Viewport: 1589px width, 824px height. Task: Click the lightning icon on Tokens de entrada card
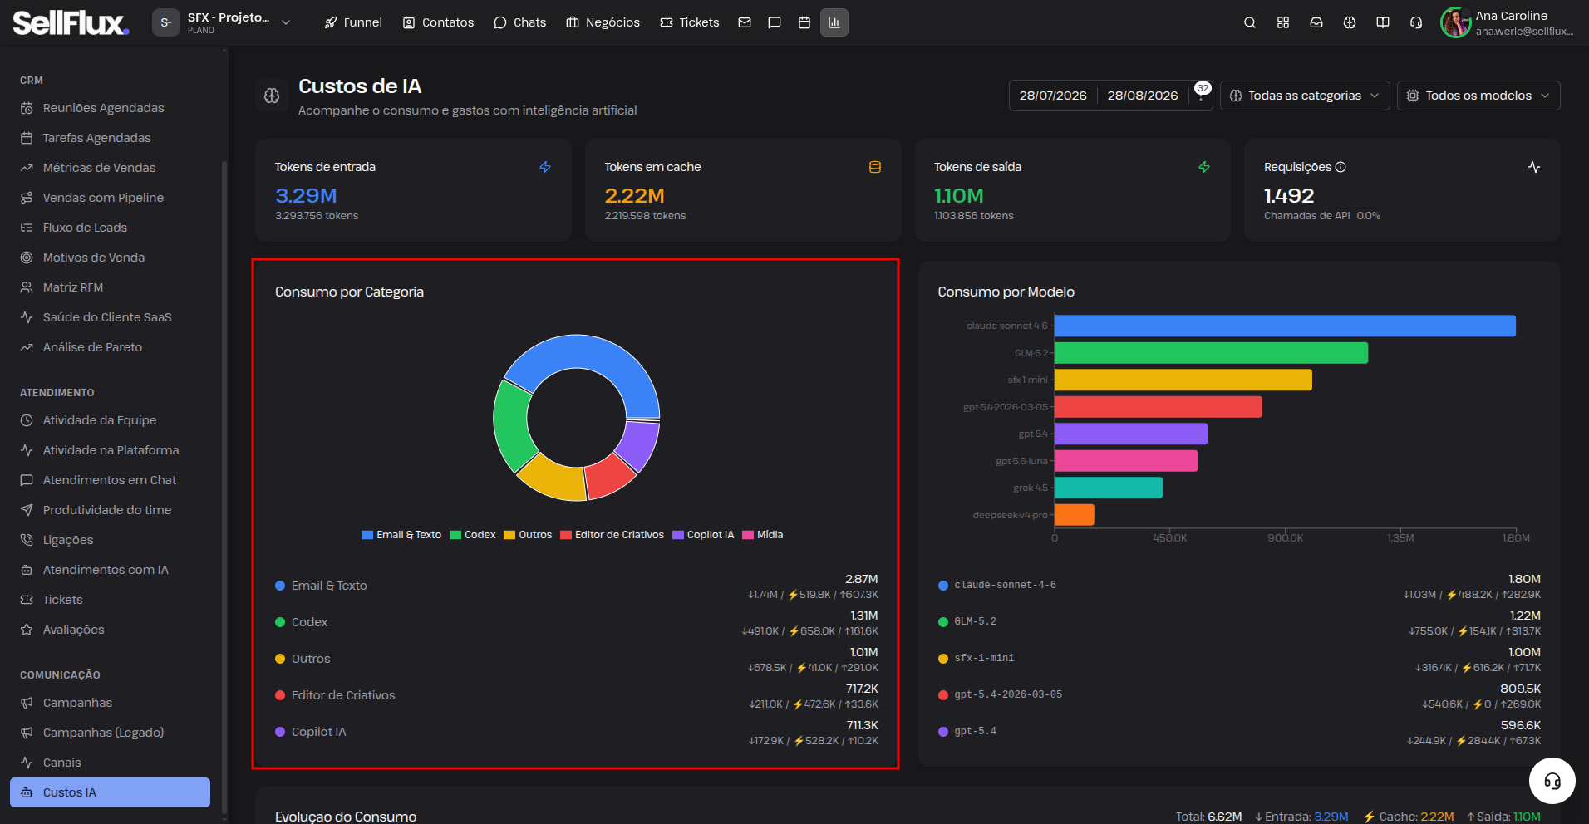(545, 167)
